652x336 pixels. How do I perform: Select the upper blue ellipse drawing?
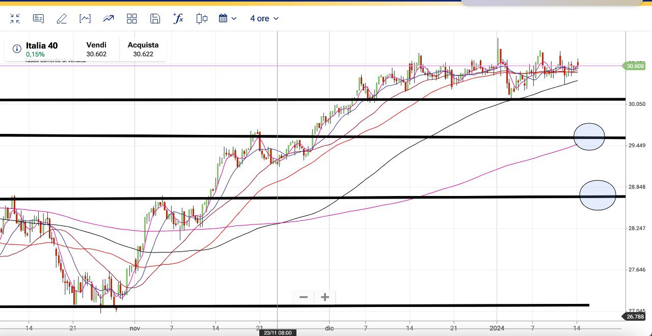click(589, 136)
